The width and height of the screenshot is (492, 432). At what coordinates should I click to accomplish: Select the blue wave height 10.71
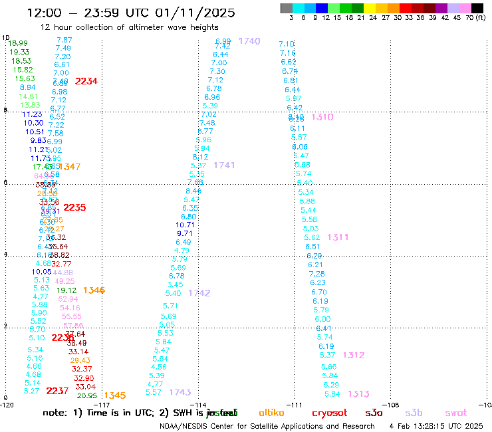coord(185,225)
